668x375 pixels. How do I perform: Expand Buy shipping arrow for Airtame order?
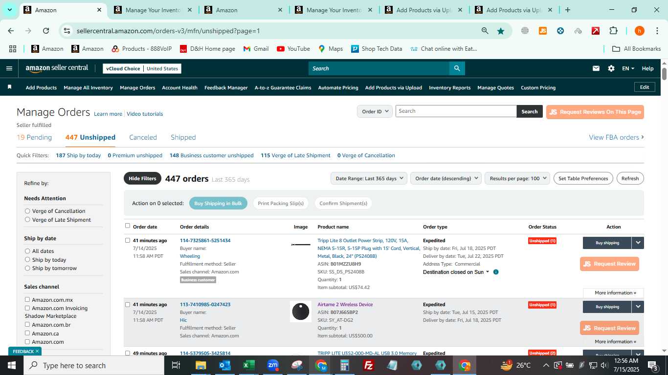tap(638, 307)
